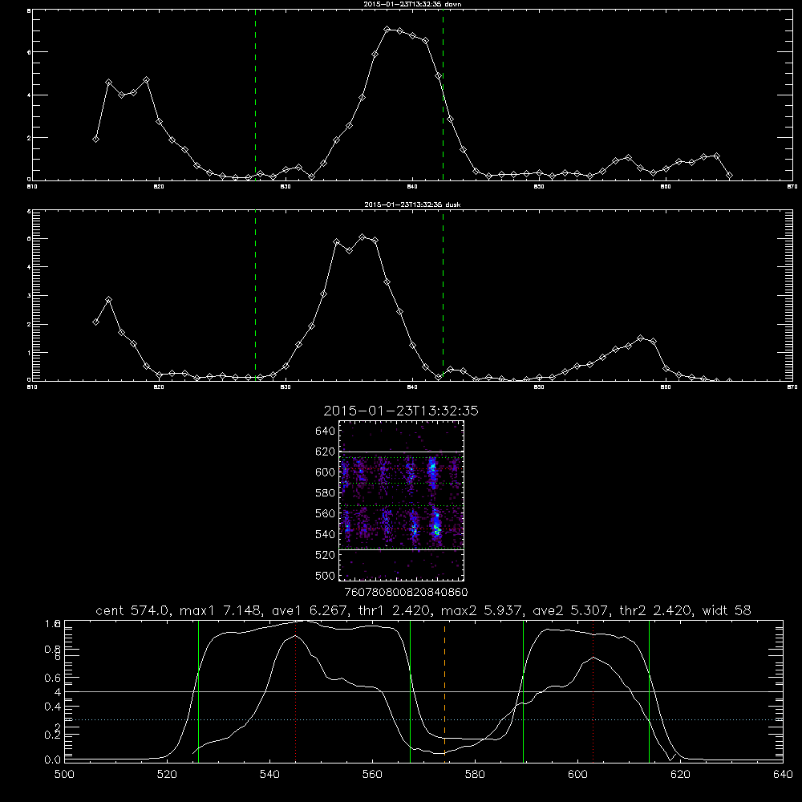Click the green vertical line near 567 in bottom plot
This screenshot has height=802, width=802.
[x=410, y=691]
